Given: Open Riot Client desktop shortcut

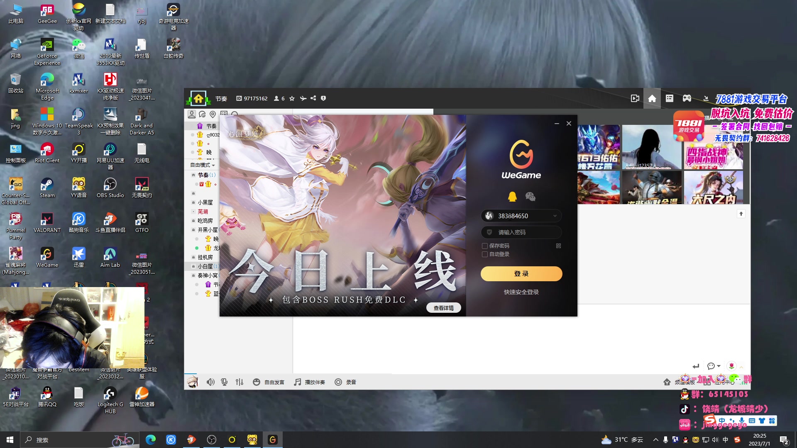Looking at the screenshot, I should tap(47, 153).
